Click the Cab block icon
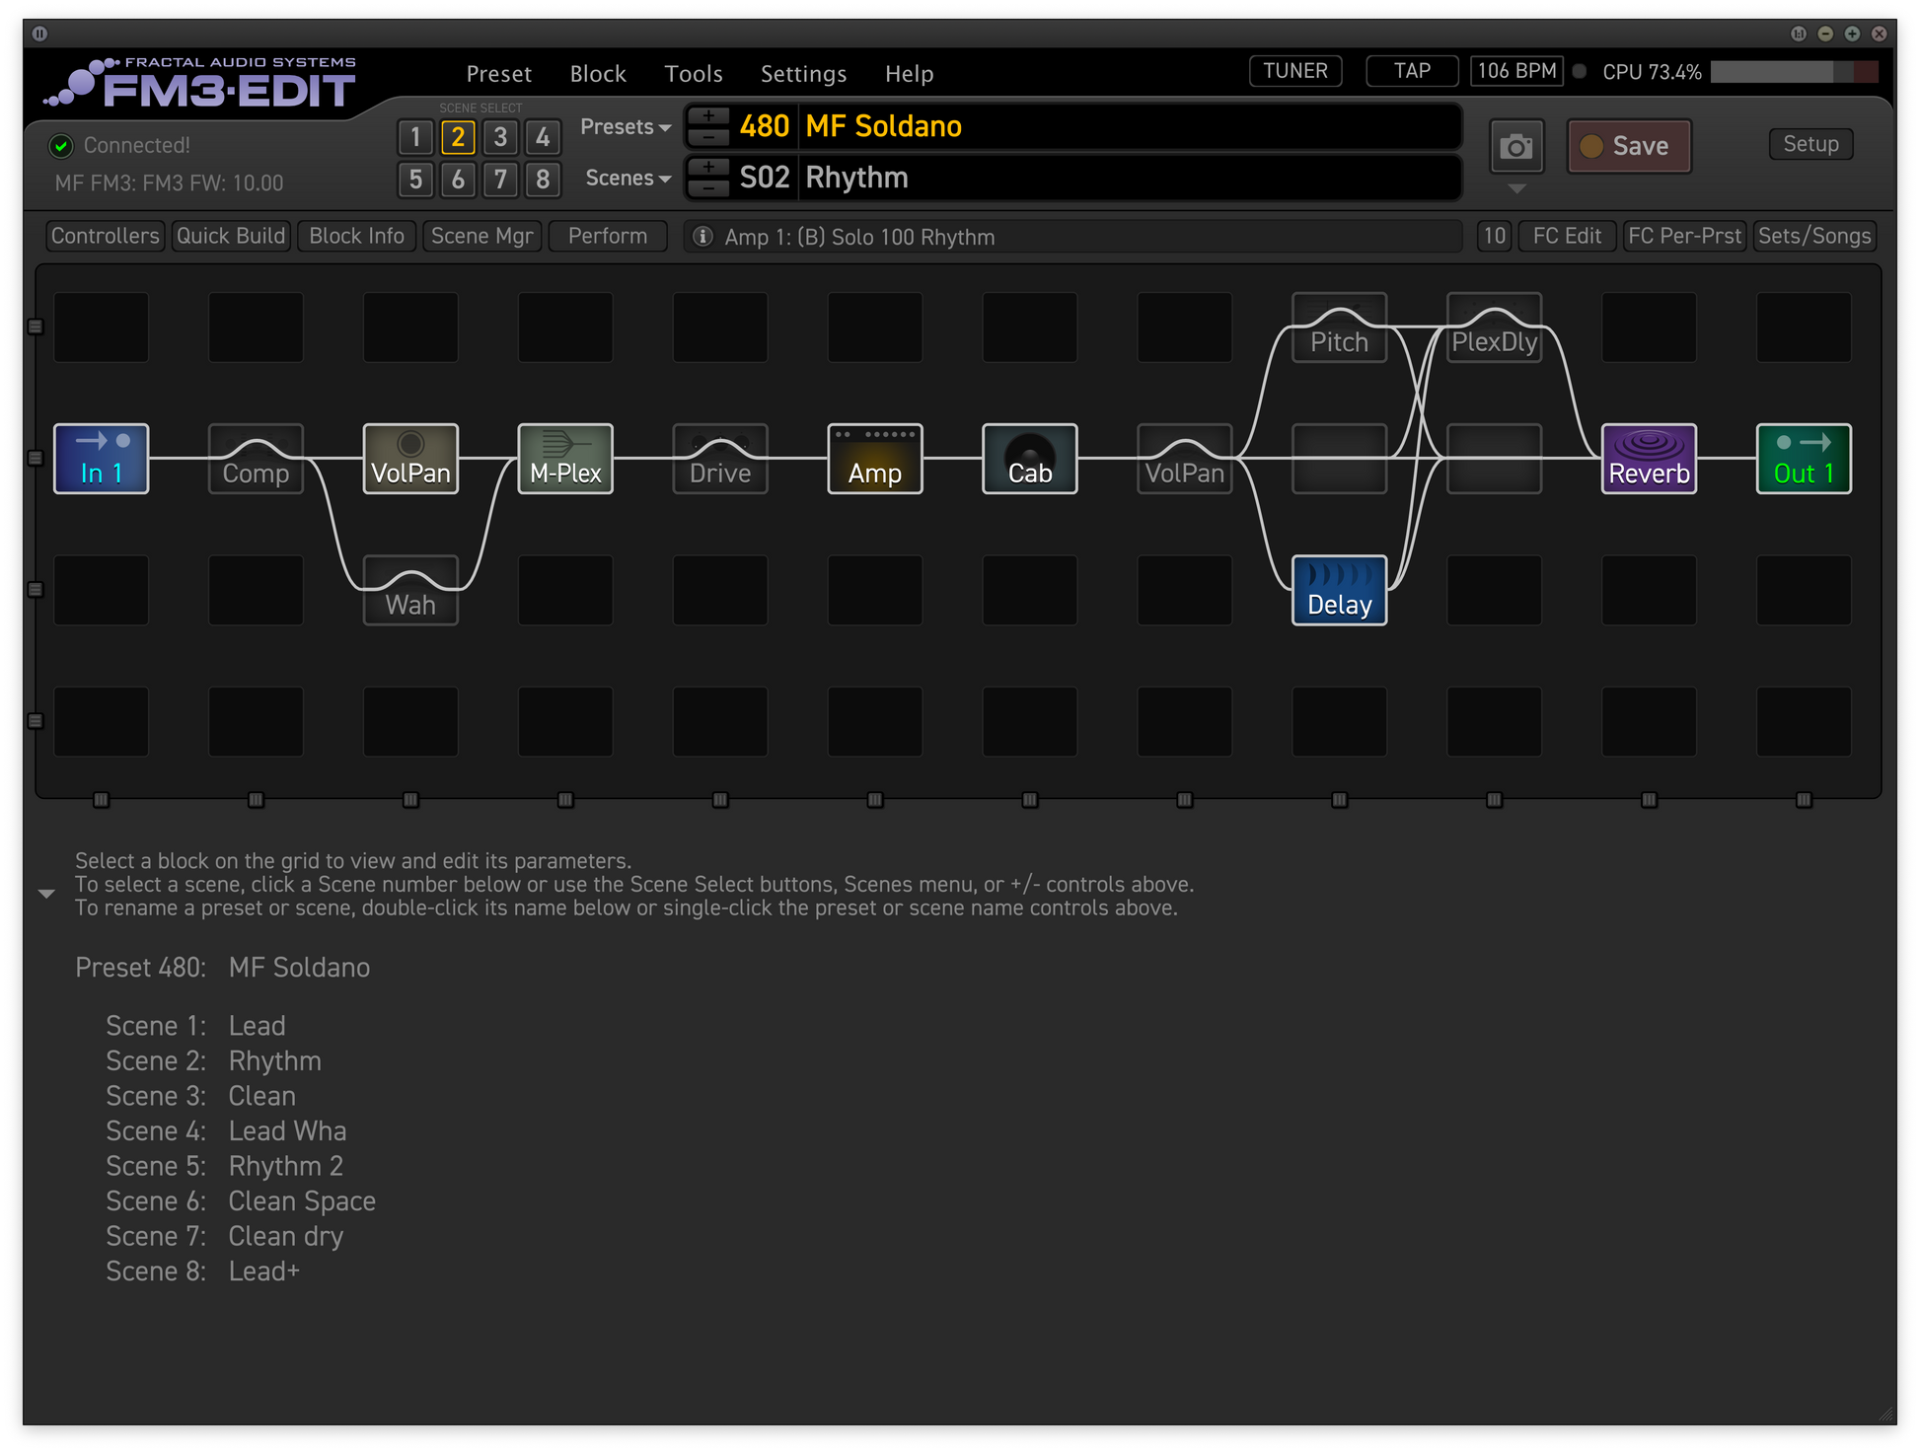Viewport: 1920px width, 1452px height. 1029,459
